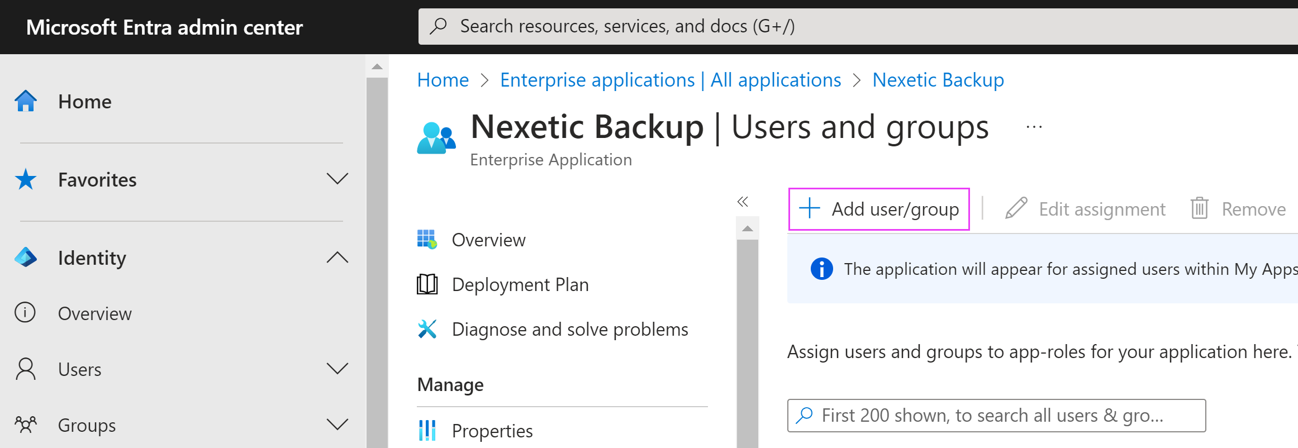Click the application menu scrollbar up arrow

[x=748, y=228]
